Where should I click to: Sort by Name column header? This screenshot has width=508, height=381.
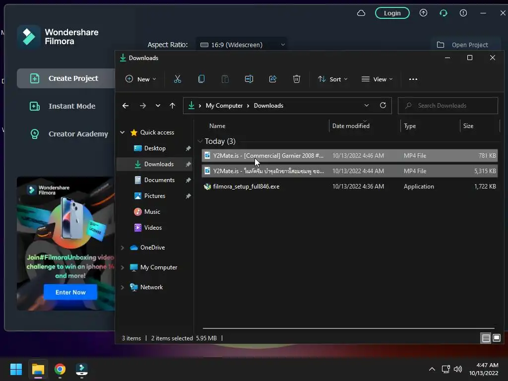pyautogui.click(x=217, y=126)
